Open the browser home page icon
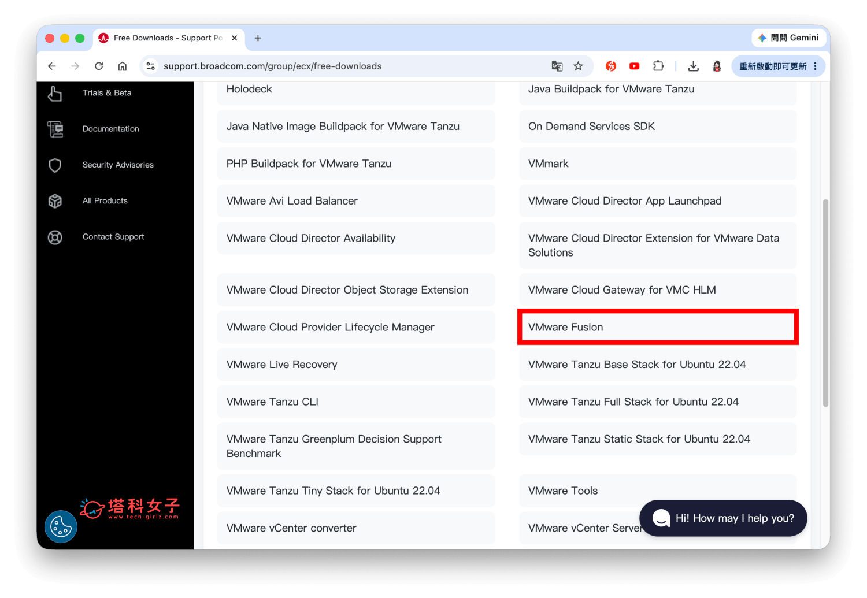 coord(123,66)
